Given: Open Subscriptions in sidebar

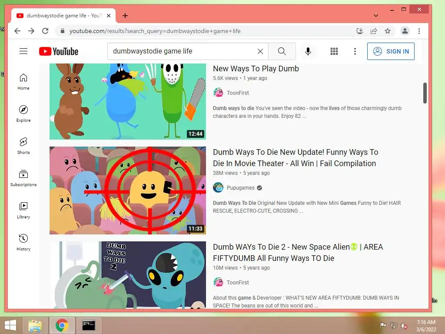Looking at the screenshot, I should point(23,178).
